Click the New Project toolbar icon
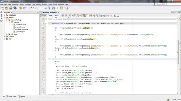Viewport: 181px width, 101px height. tap(7, 8)
